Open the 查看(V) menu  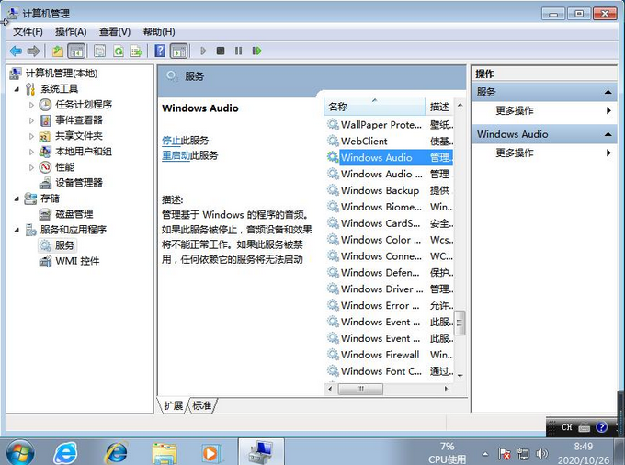coord(115,32)
